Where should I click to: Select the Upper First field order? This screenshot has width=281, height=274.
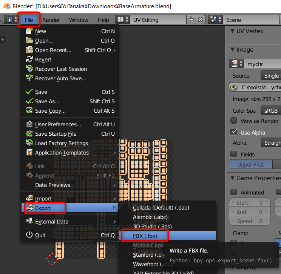[250, 165]
